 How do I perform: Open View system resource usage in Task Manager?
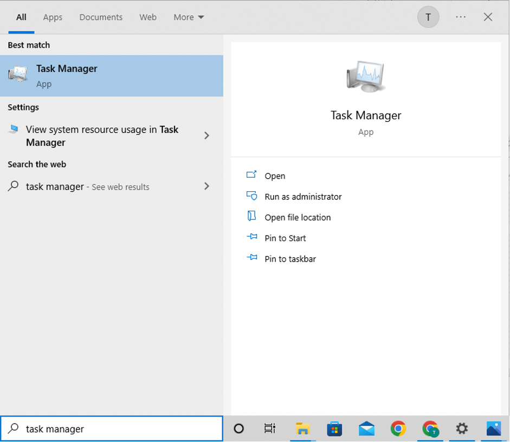[x=112, y=136]
